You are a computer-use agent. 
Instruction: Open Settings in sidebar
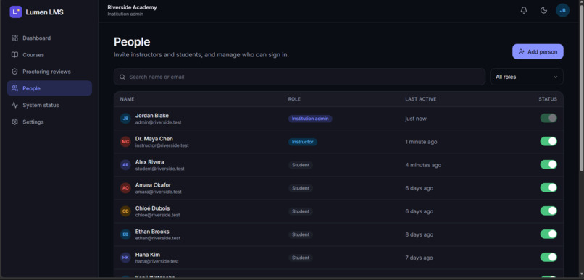point(49,122)
